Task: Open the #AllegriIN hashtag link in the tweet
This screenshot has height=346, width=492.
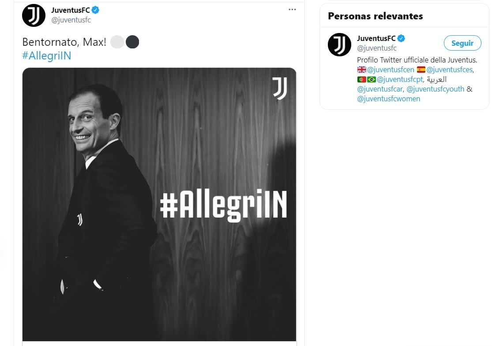Action: click(46, 56)
